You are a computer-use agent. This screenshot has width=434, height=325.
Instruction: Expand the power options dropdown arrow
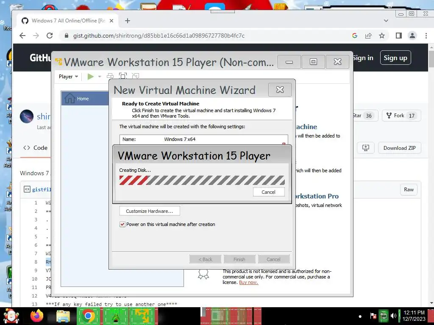pos(100,77)
